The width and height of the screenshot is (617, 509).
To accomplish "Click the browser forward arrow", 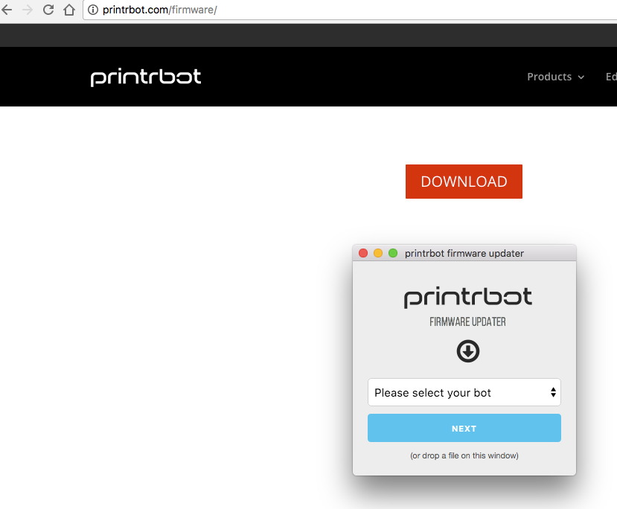I will (x=28, y=10).
